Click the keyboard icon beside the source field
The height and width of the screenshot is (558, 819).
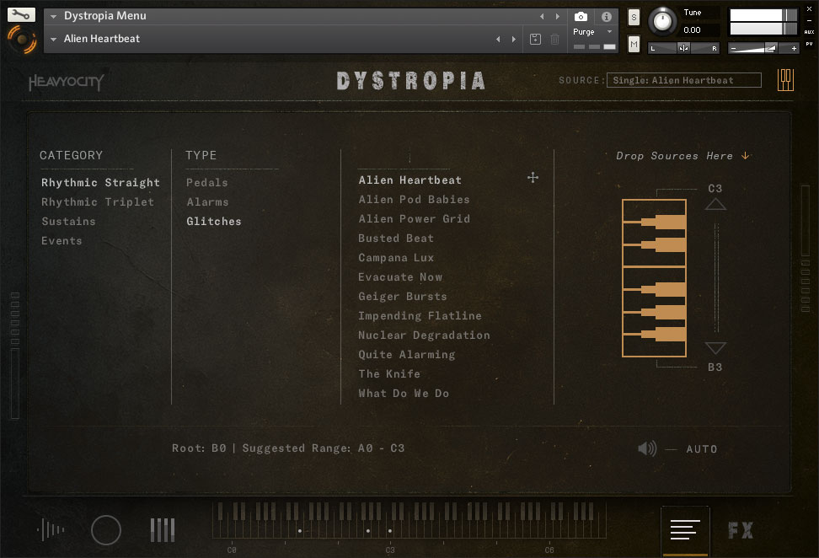click(785, 80)
